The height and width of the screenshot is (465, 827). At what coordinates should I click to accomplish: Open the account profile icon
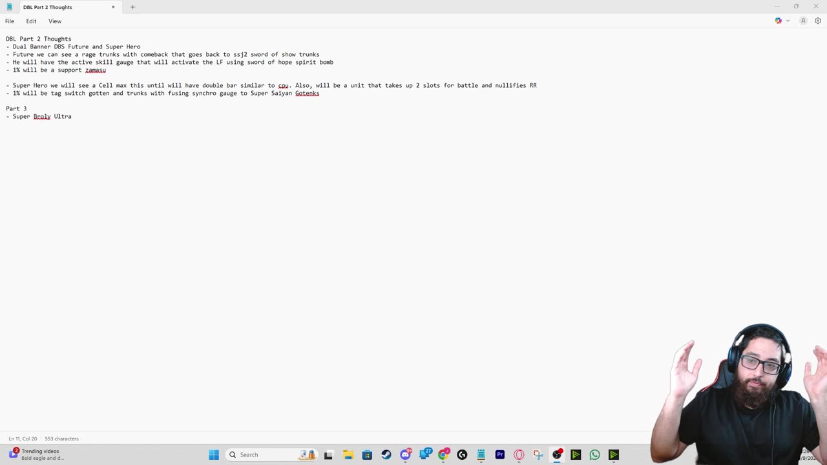[803, 21]
